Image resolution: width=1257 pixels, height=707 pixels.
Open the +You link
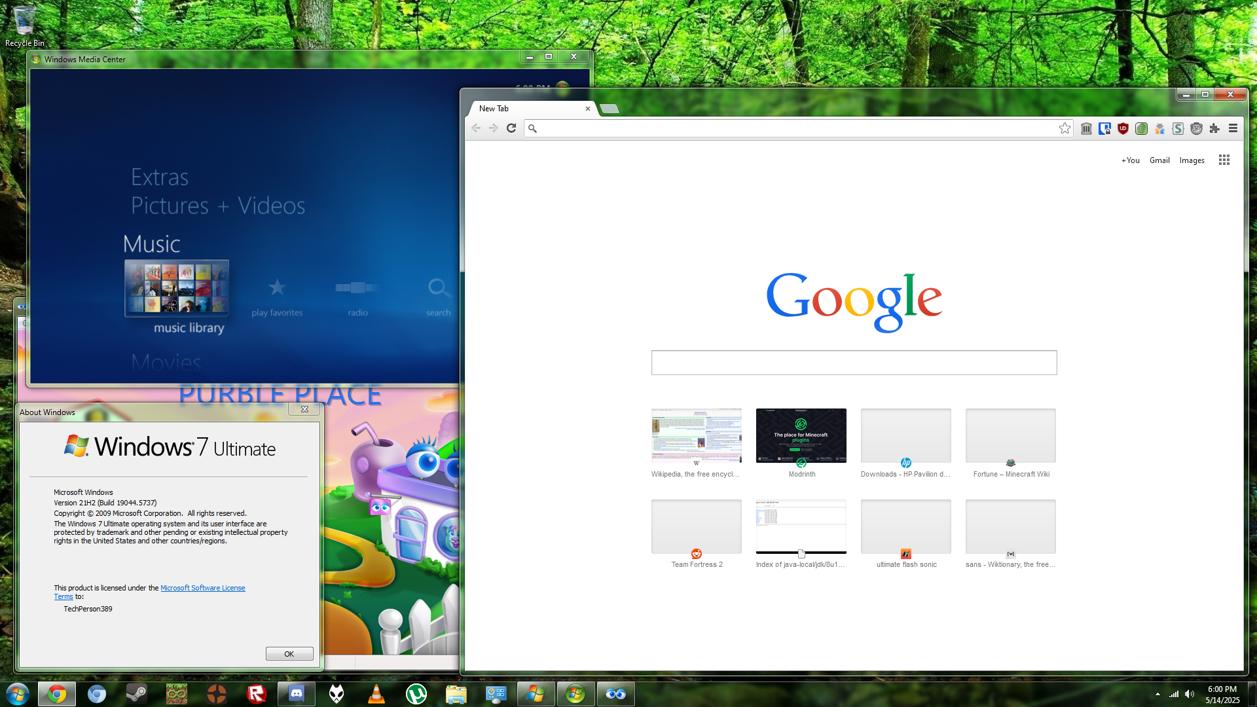1130,160
